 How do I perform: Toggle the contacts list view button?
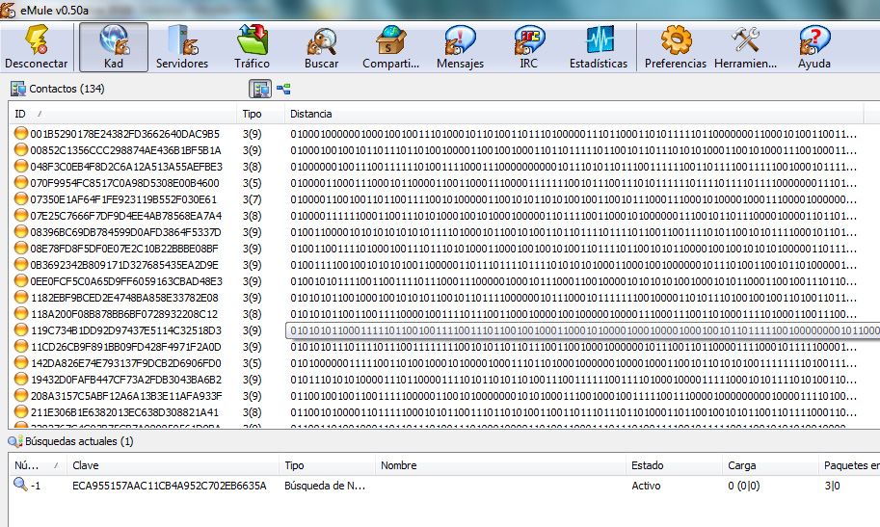coord(260,89)
